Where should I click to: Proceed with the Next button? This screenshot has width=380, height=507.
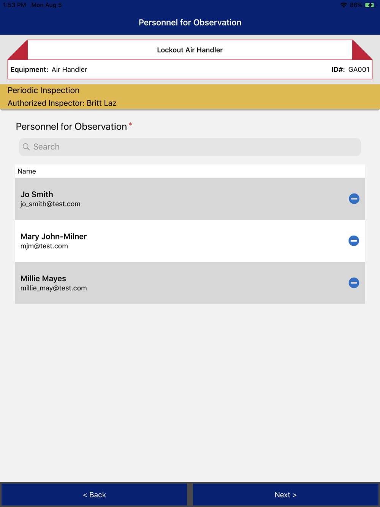click(x=286, y=494)
